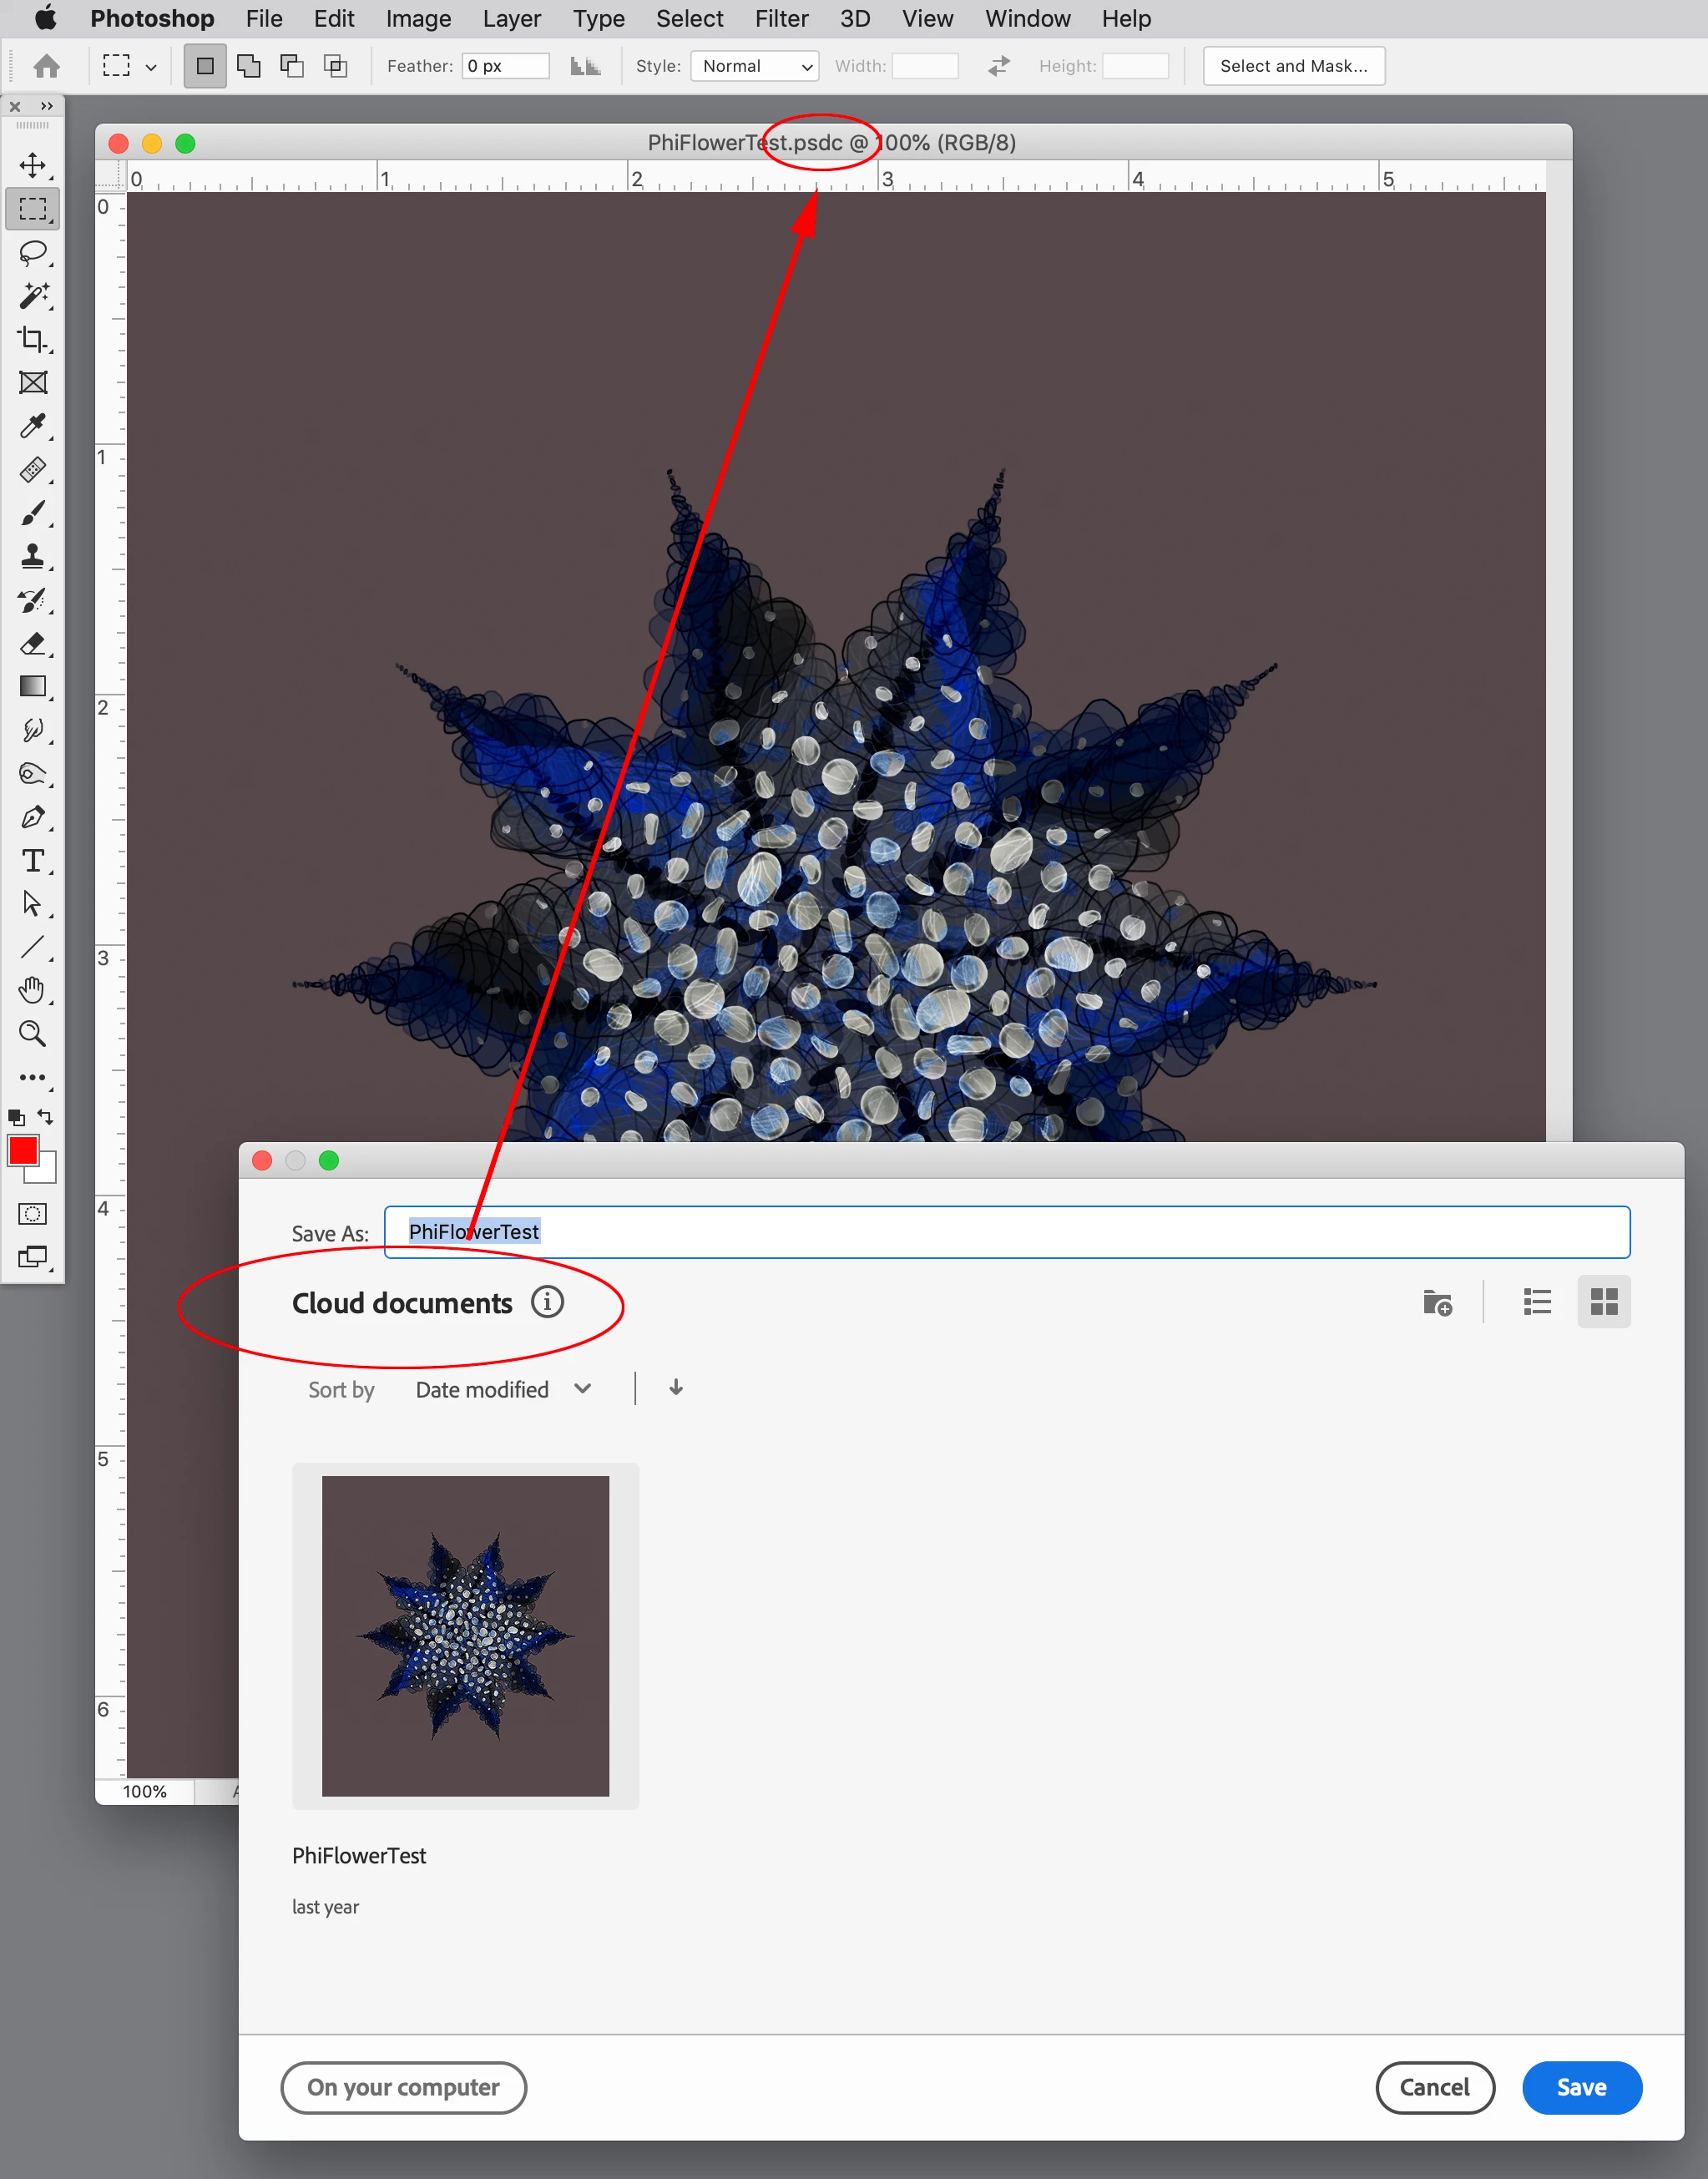Open marquee tool preset picker arrow
The height and width of the screenshot is (2179, 1708).
(151, 67)
